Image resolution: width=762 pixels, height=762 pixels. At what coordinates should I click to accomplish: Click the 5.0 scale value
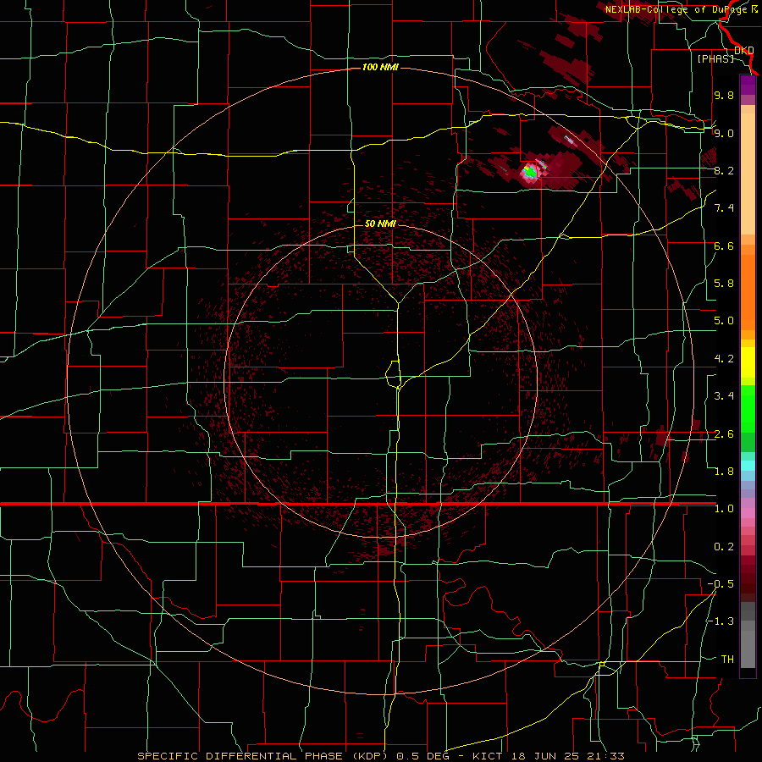(x=724, y=321)
